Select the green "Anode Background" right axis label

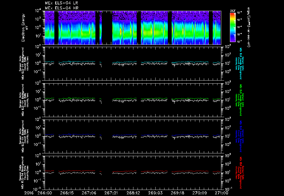pyautogui.click(x=240, y=100)
